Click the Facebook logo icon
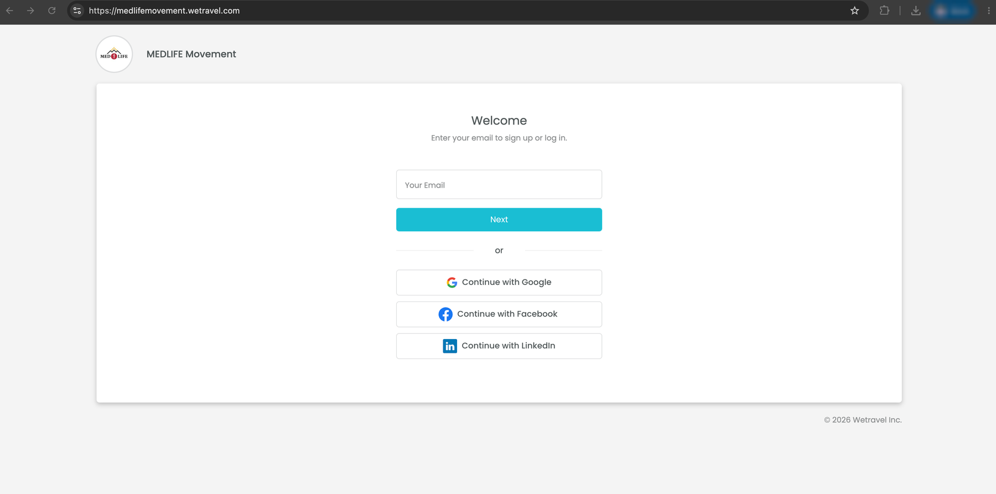This screenshot has width=996, height=494. click(x=445, y=314)
